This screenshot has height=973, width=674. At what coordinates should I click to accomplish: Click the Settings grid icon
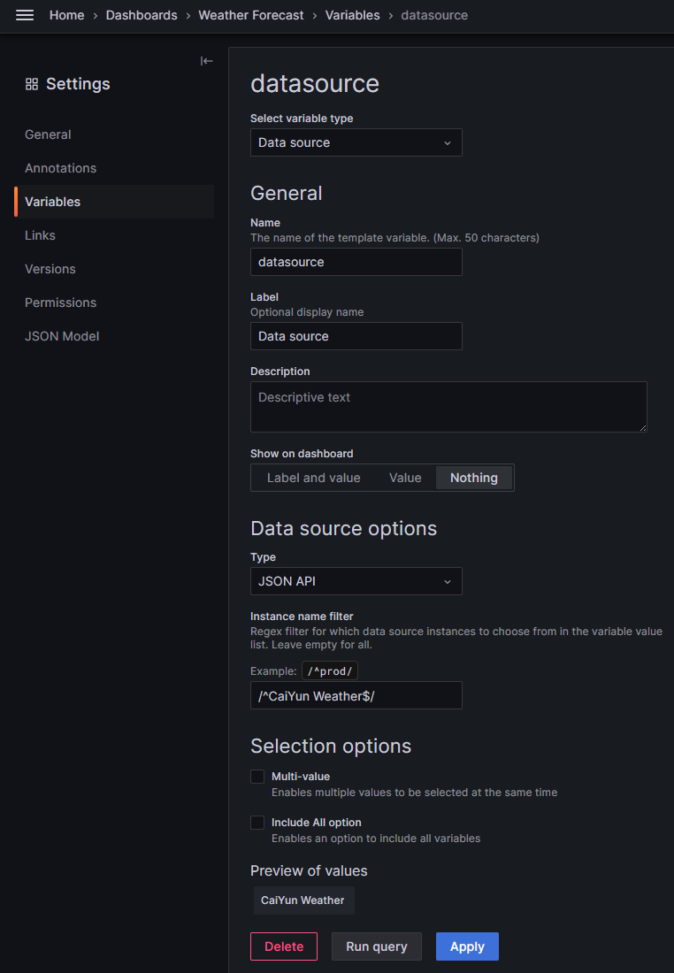tap(32, 84)
